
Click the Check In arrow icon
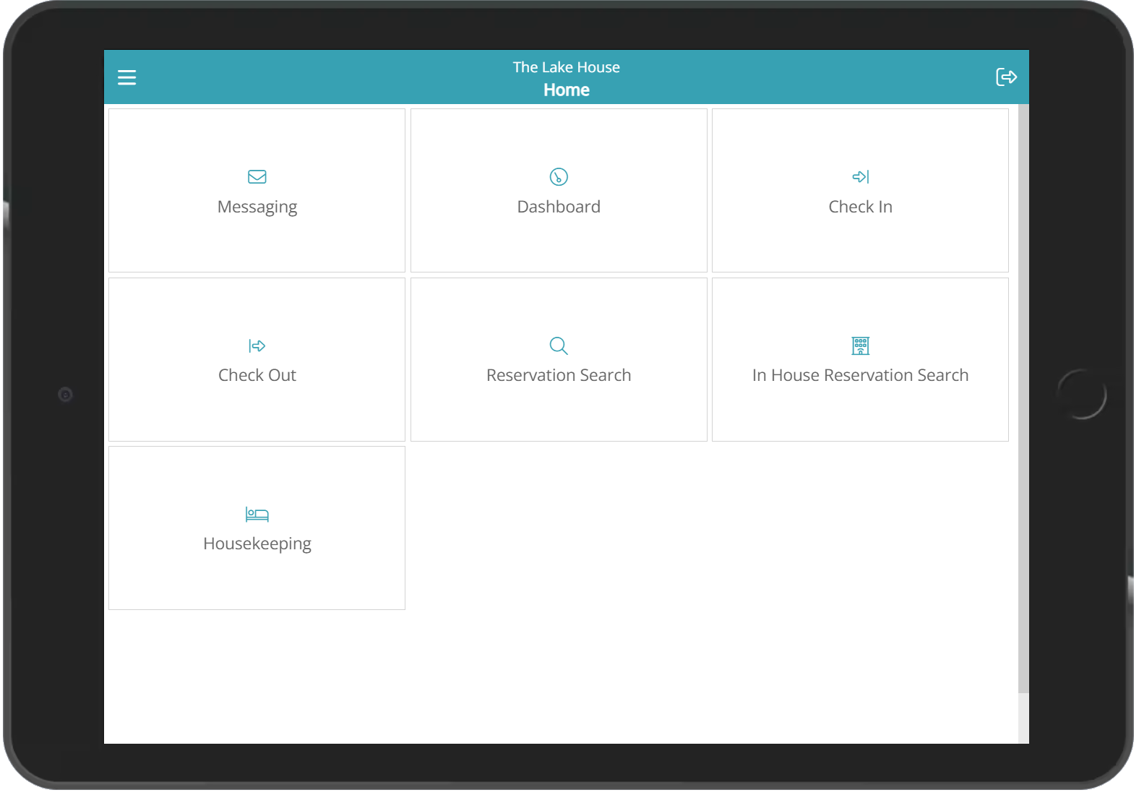tap(860, 177)
